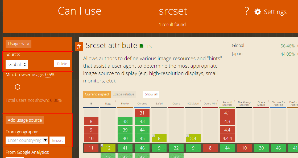The width and height of the screenshot is (298, 158).
Task: Click the Blackberry Browser column header
Action: [244, 104]
